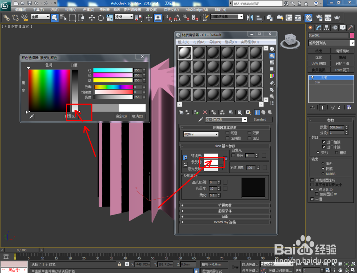
Task: Uncheck 封口末端 checkbox
Action: click(324, 147)
